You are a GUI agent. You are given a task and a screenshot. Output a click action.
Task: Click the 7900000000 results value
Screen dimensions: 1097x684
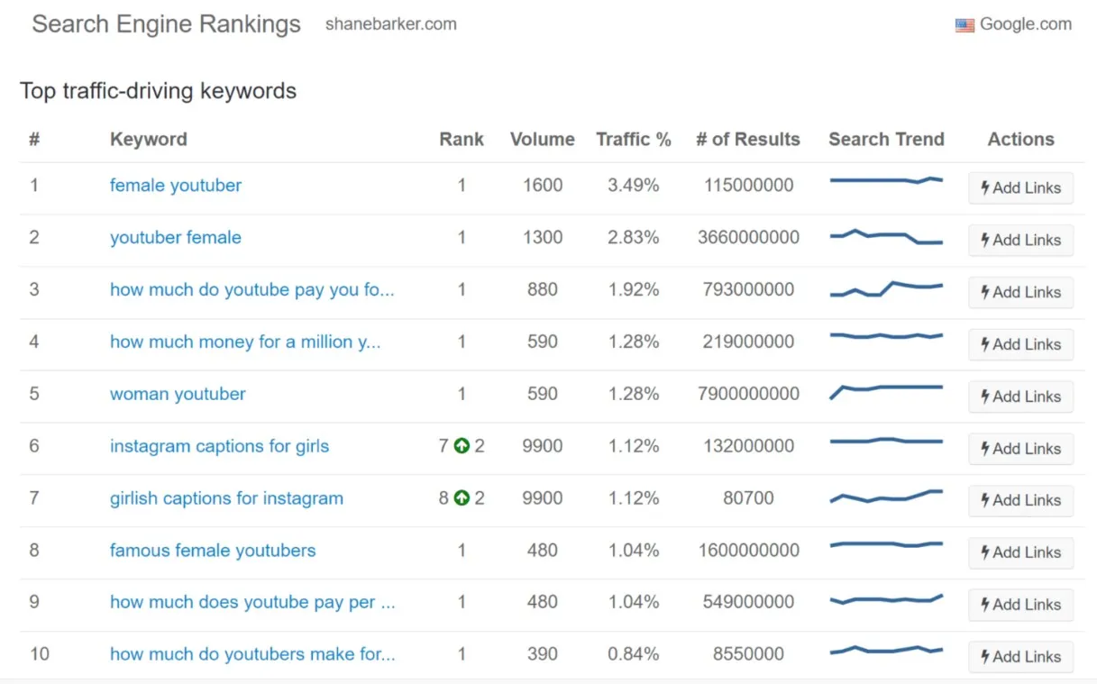[749, 395]
